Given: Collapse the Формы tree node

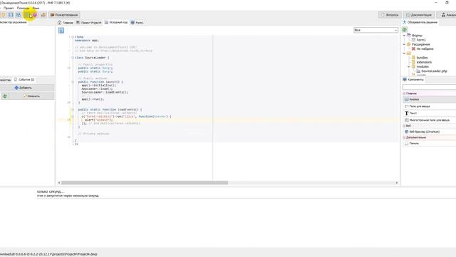Looking at the screenshot, I should pyautogui.click(x=404, y=35).
